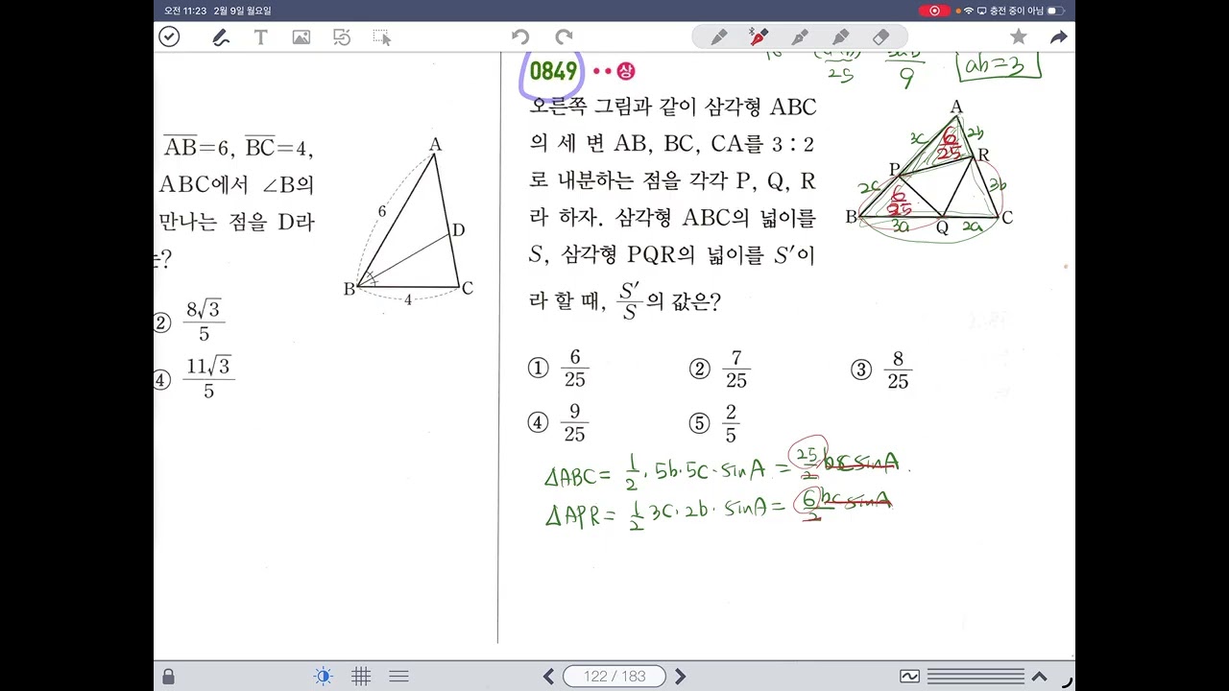Screen dimensions: 1229x691
Task: Bookmark this page with star
Action: click(1019, 37)
